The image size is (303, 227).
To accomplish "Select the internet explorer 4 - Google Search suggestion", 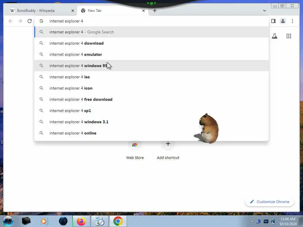I will pyautogui.click(x=151, y=32).
